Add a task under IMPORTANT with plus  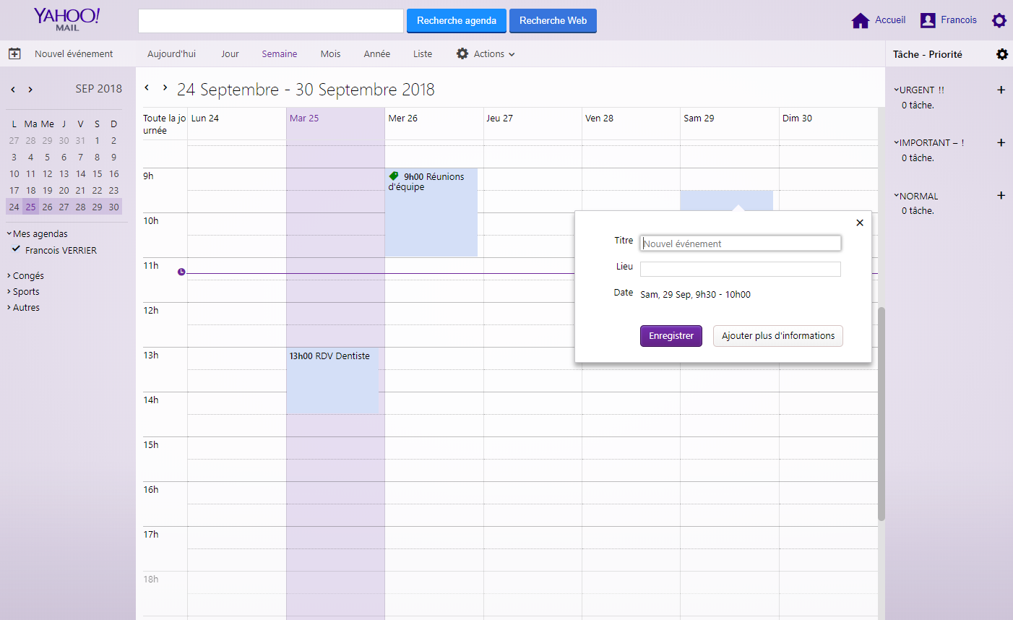(1001, 143)
